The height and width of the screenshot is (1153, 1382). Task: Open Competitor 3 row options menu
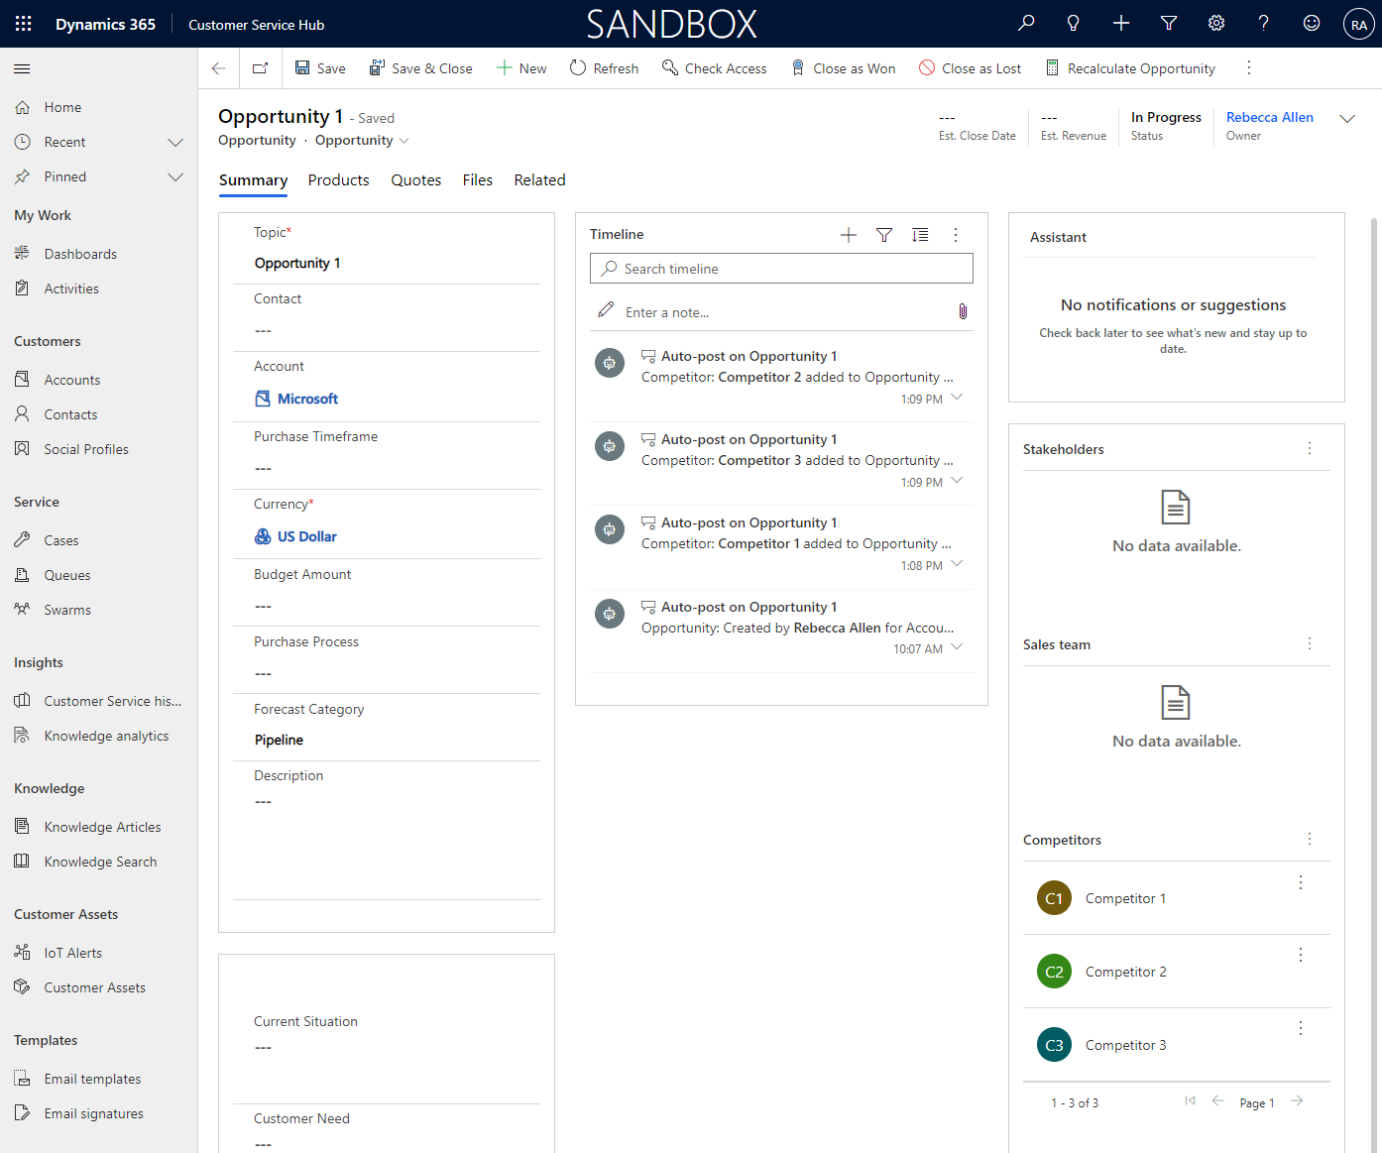tap(1301, 1028)
